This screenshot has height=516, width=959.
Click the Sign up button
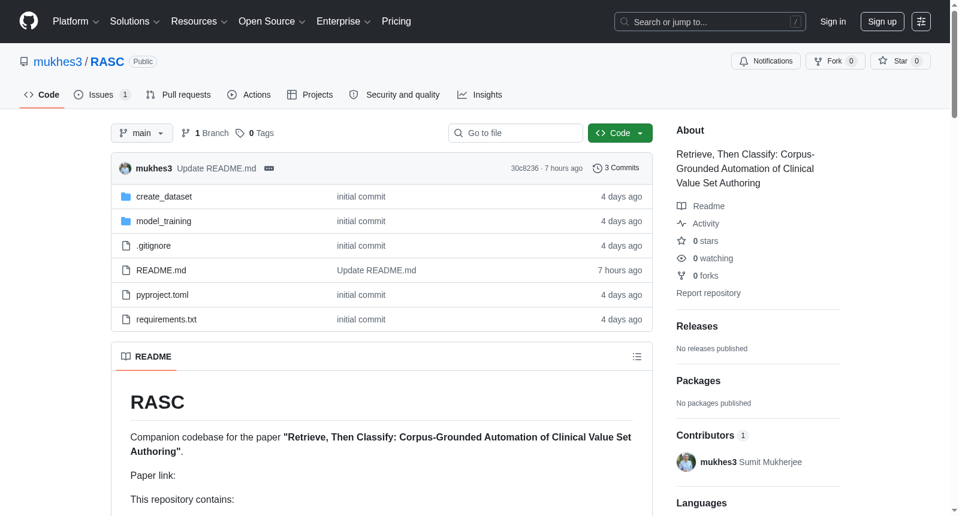(x=882, y=22)
